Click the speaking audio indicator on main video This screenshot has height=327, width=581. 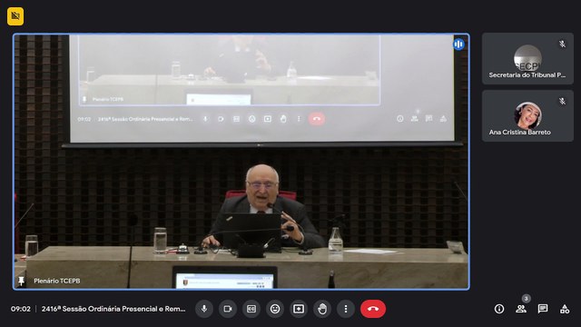458,45
